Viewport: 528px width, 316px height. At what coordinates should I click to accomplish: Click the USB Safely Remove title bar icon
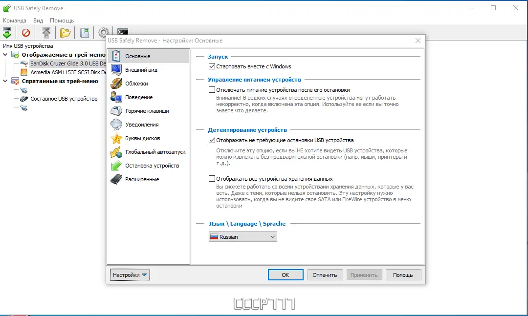pyautogui.click(x=7, y=8)
